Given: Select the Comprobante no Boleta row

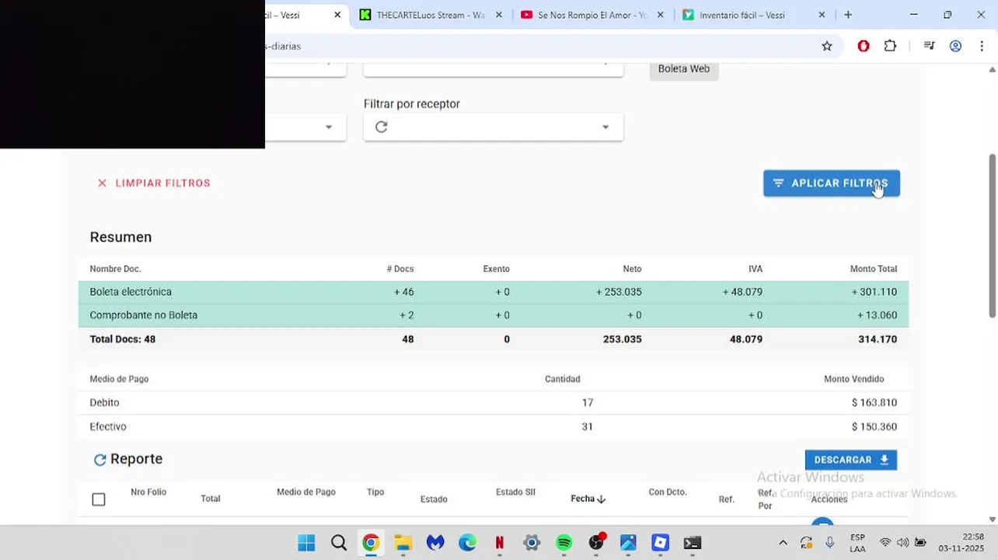Looking at the screenshot, I should coord(494,315).
